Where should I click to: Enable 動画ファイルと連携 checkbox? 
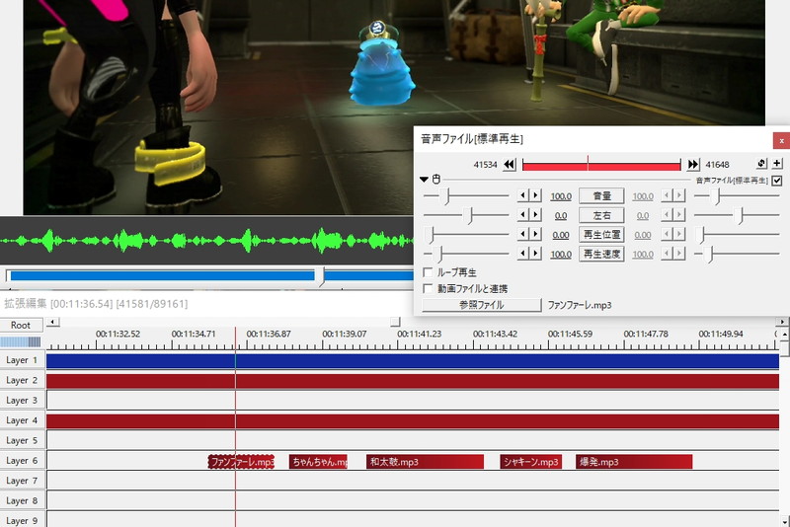pos(428,288)
